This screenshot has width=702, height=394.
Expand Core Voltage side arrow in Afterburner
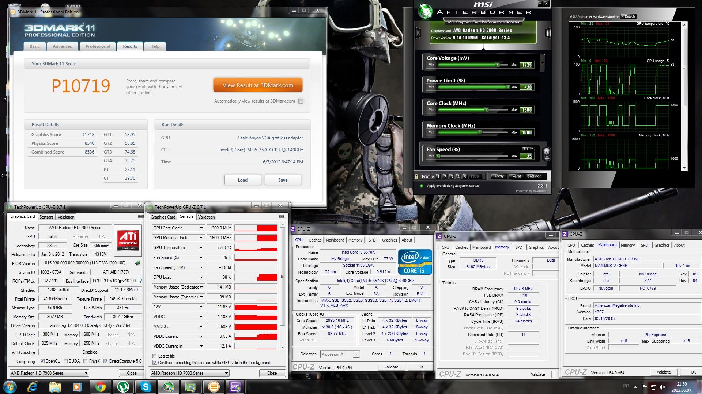click(x=543, y=63)
